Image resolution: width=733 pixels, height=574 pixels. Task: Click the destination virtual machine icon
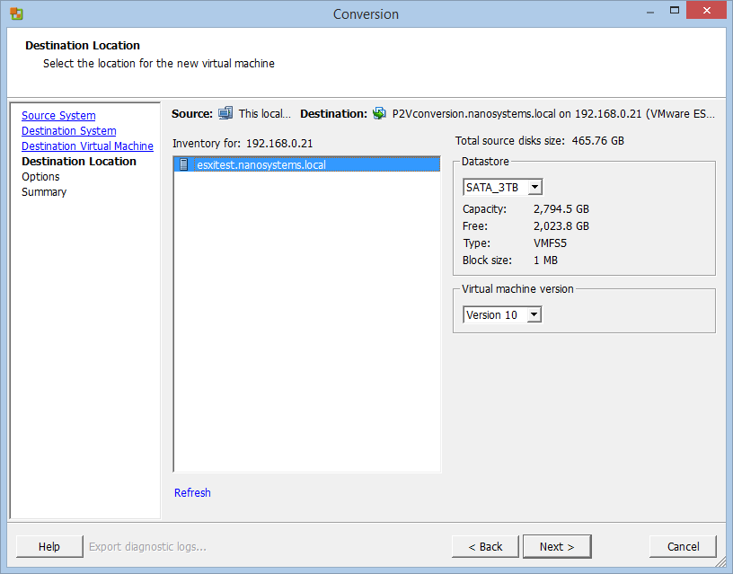tap(379, 113)
